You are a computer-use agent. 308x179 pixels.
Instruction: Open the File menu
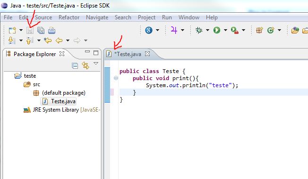click(8, 17)
